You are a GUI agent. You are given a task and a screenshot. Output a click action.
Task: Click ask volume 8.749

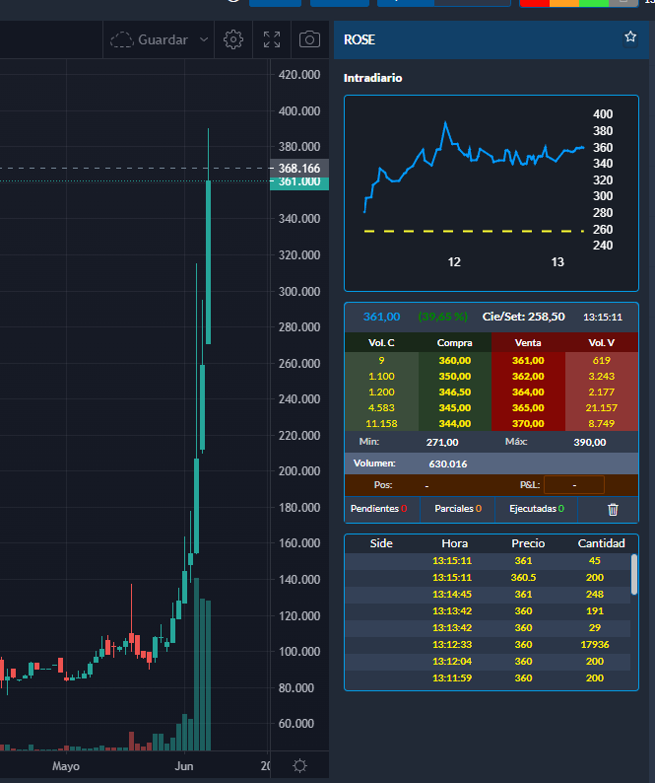coord(601,423)
